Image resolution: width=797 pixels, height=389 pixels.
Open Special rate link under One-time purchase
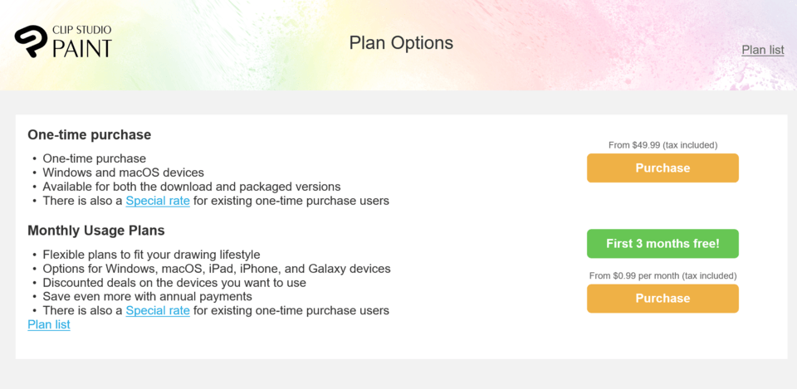point(158,201)
